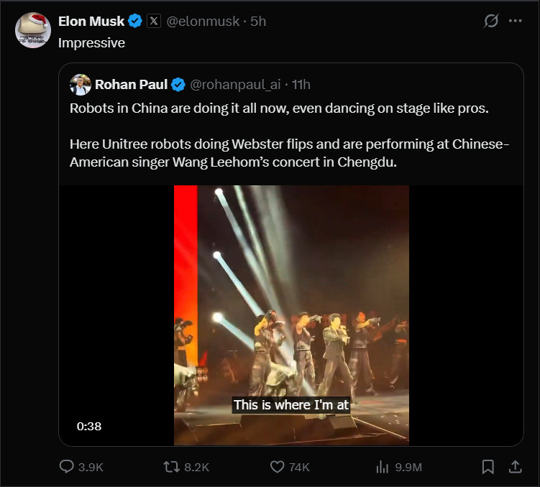Click Rohan Paul's small avatar
540x487 pixels.
coord(80,85)
